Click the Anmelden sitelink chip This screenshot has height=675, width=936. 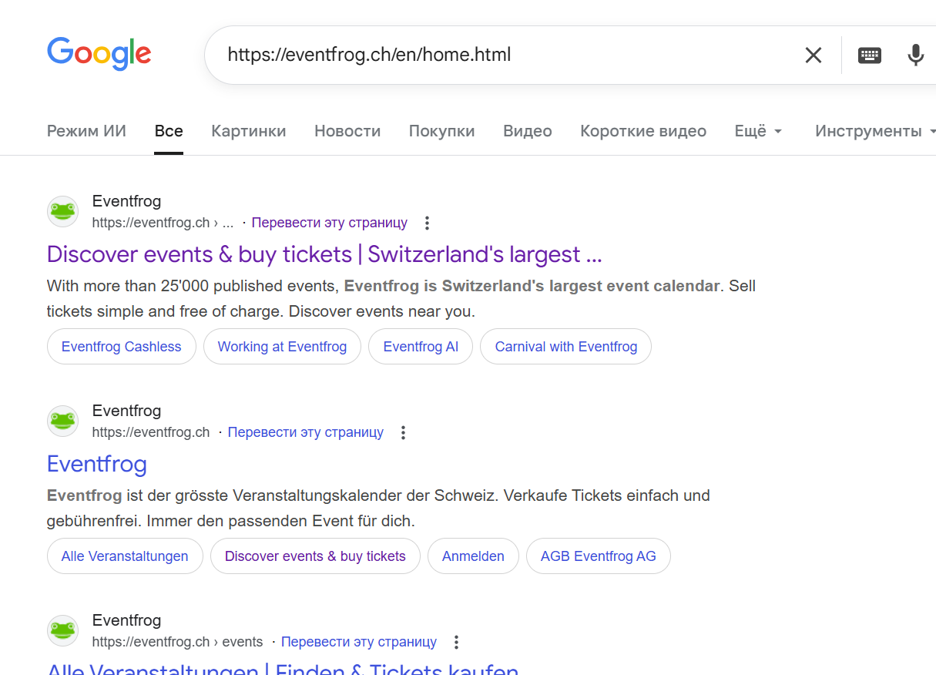[473, 556]
